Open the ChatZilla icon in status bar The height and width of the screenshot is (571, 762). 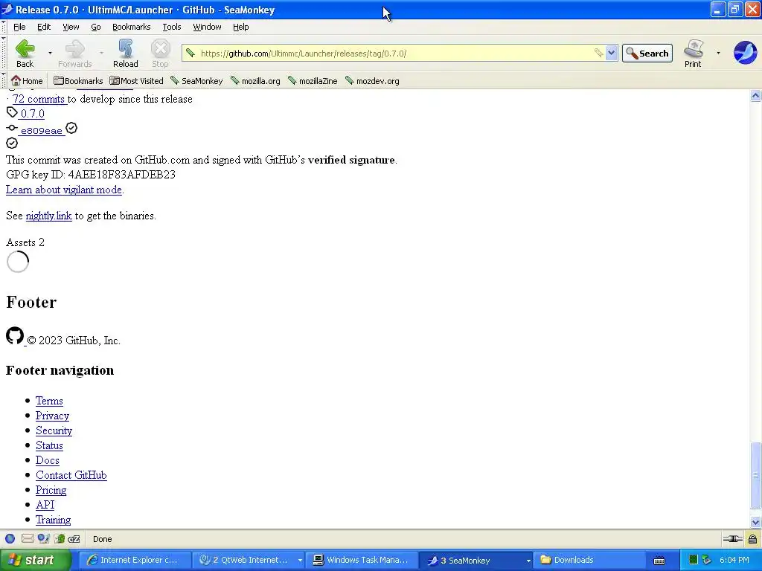coord(74,538)
